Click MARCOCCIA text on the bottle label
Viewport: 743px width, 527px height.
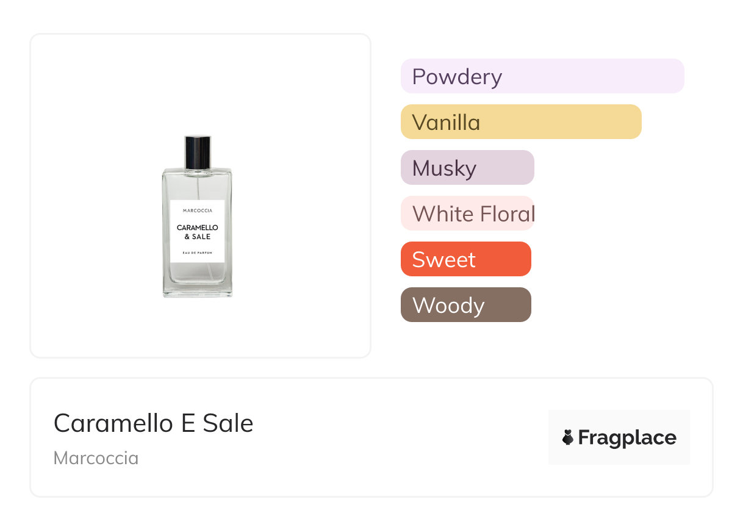(198, 210)
